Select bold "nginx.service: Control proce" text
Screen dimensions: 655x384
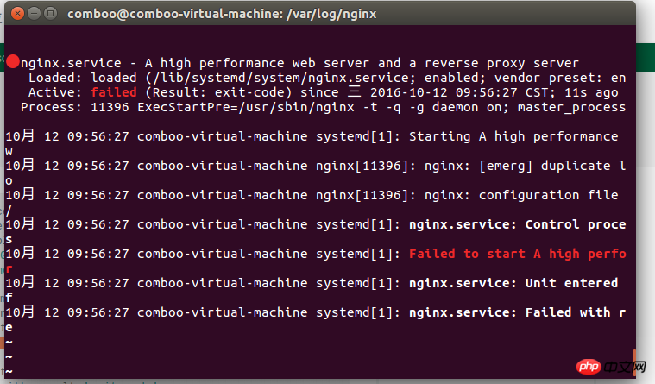517,225
